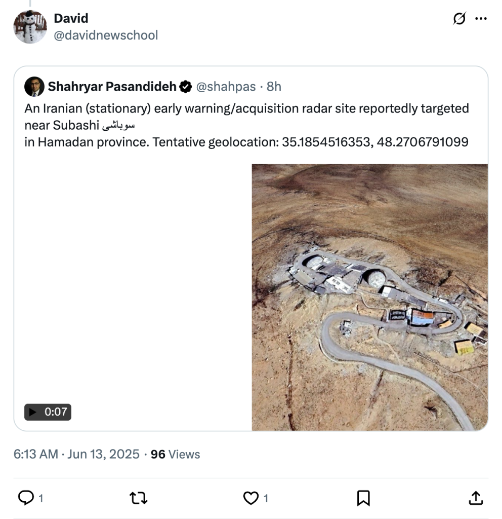Screen dimensions: 502x519
Task: Repost the tweet with the retweet icon
Action: pyautogui.click(x=138, y=498)
